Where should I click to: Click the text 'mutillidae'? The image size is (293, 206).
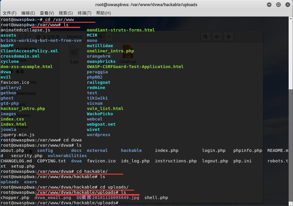pyautogui.click(x=100, y=46)
